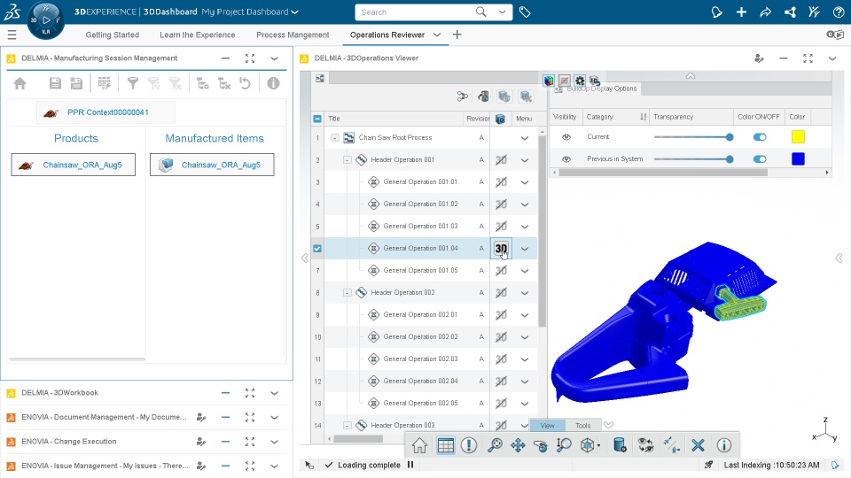Click the Add plus icon in the top bar
Viewport: 851px width, 478px height.
[741, 12]
